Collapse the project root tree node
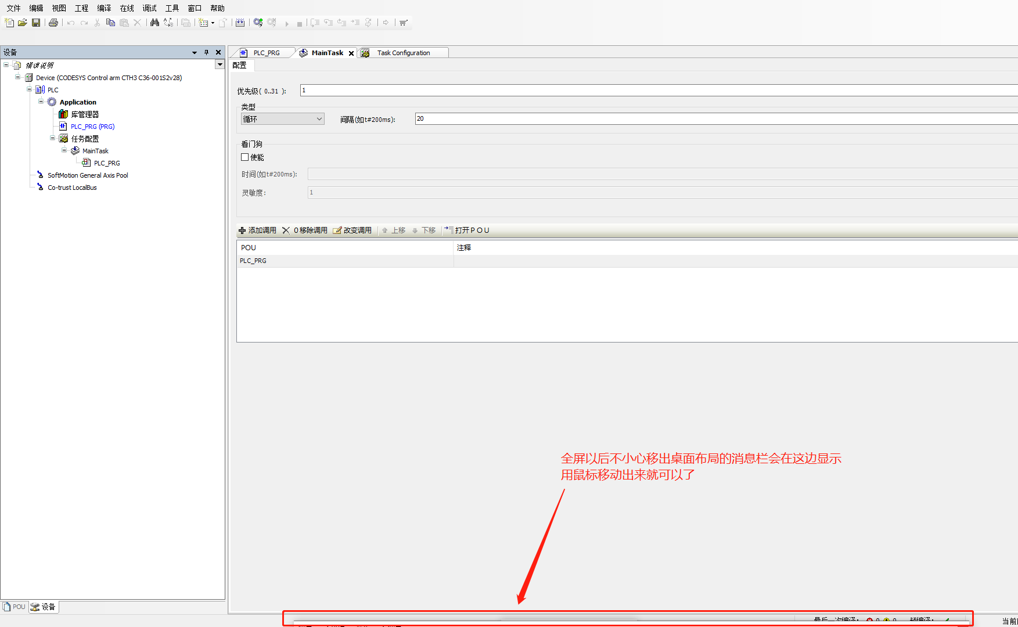The height and width of the screenshot is (627, 1018). pyautogui.click(x=6, y=65)
